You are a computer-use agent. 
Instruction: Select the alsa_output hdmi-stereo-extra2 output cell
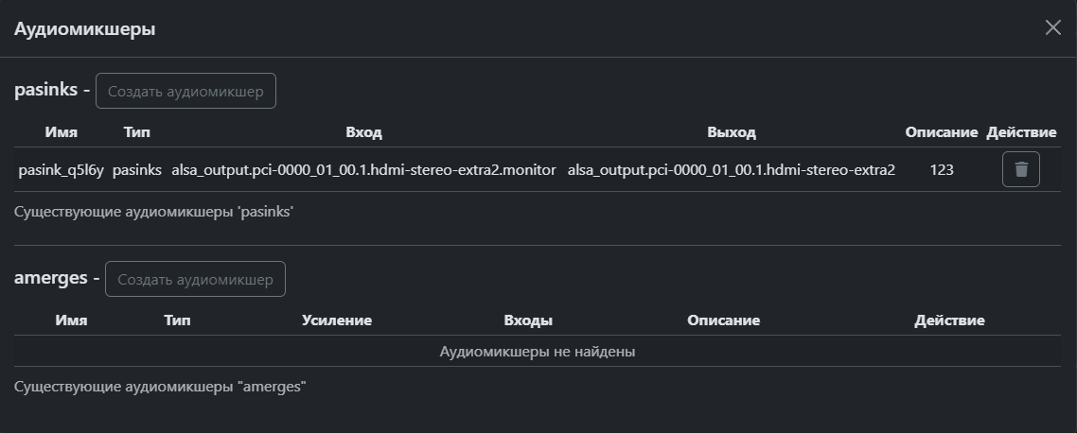click(731, 170)
